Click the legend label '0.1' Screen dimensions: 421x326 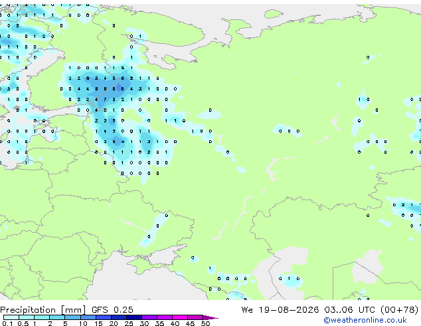pos(7,323)
